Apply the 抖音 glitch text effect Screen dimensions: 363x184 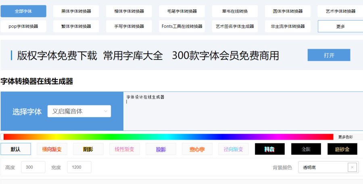(x=270, y=149)
